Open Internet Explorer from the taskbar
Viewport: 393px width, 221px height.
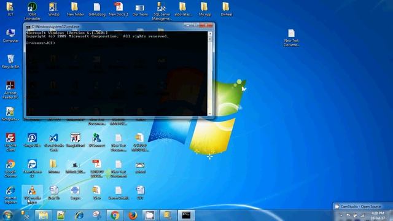pyautogui.click(x=79, y=215)
